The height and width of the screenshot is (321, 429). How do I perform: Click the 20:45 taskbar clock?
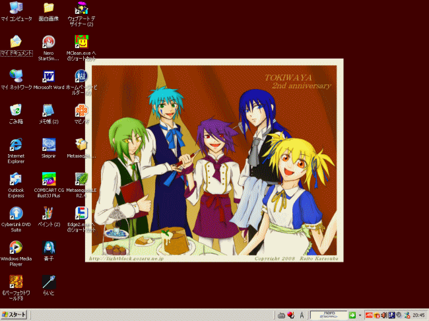pyautogui.click(x=418, y=315)
